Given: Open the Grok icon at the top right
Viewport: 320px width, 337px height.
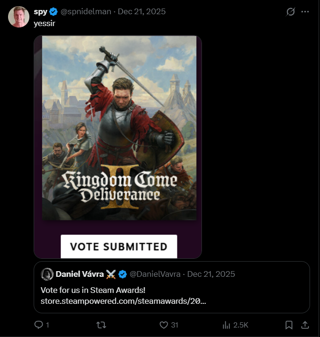Looking at the screenshot, I should [x=291, y=12].
